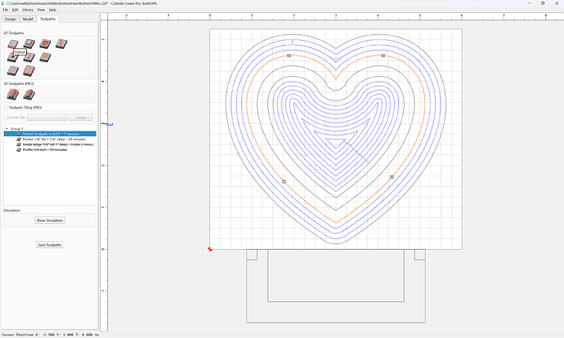Select the Profile 1/4 inch toolpath entry

coord(45,149)
